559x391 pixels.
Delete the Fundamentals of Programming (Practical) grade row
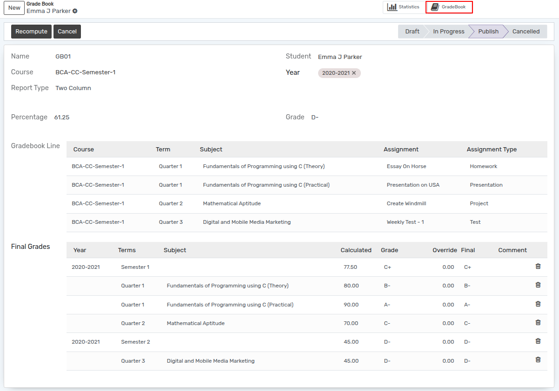tap(538, 304)
